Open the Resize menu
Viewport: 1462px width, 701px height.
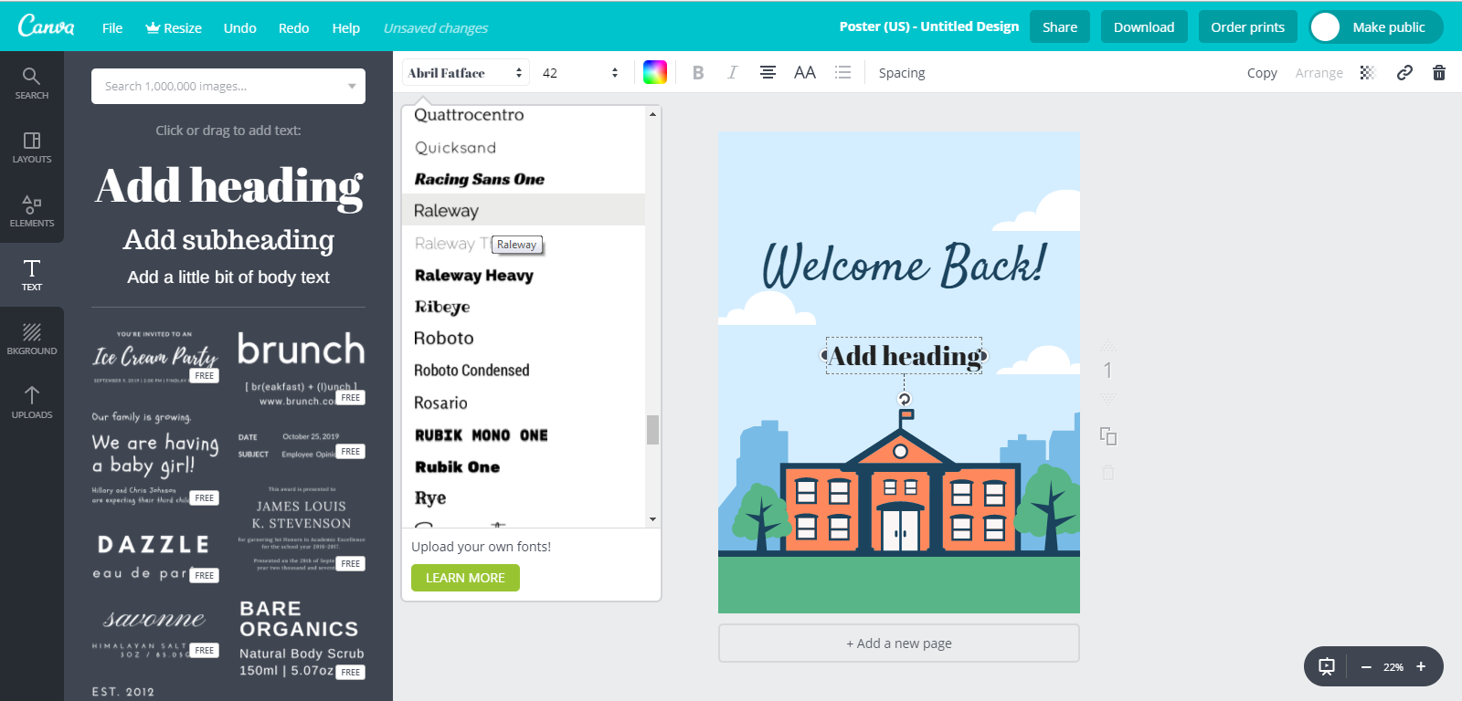174,28
